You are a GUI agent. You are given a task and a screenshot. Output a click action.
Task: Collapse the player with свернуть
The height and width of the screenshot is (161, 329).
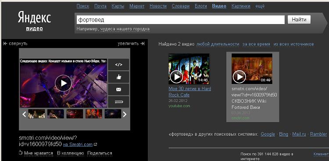pos(15,44)
